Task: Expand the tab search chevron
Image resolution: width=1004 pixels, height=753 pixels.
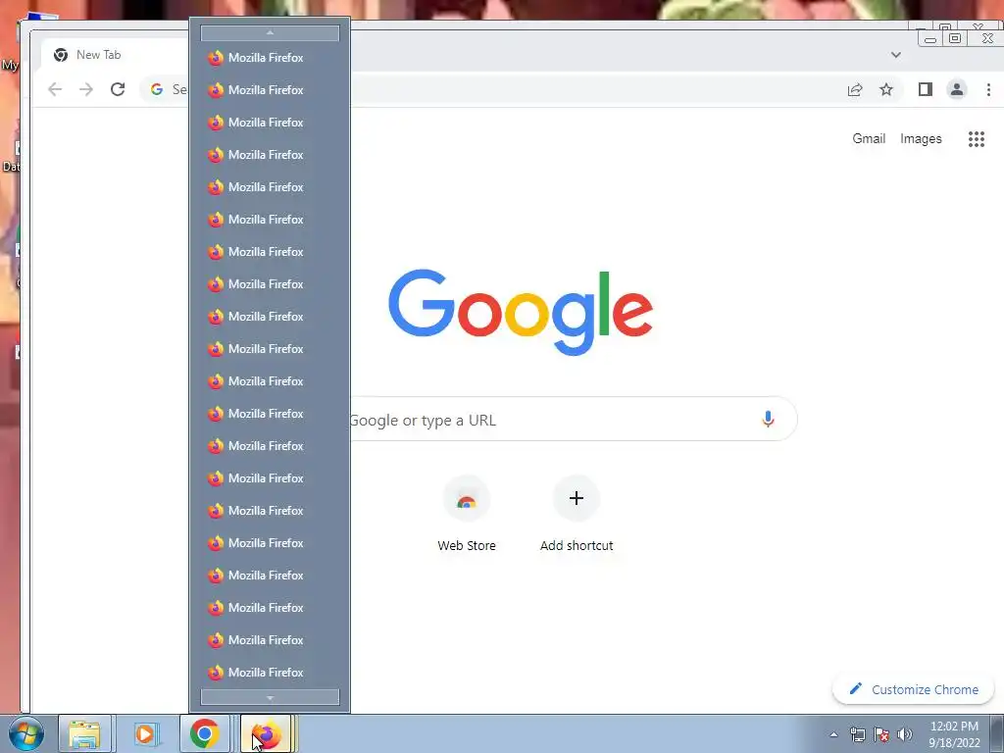Action: pos(896,55)
